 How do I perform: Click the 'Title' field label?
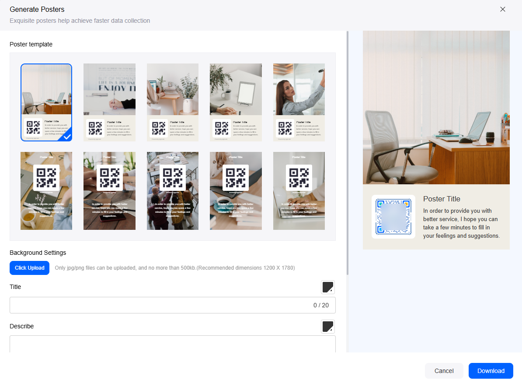[15, 287]
